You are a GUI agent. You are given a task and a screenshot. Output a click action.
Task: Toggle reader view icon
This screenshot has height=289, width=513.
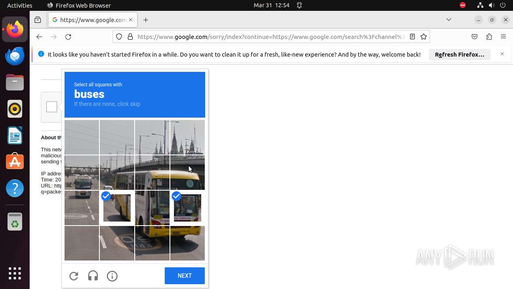click(x=412, y=37)
